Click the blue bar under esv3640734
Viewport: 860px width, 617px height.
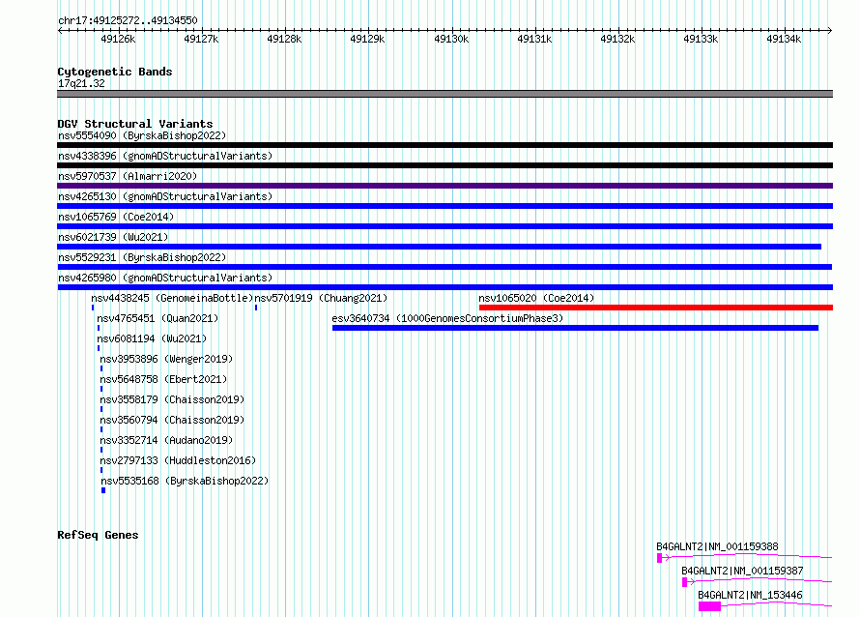point(575,328)
